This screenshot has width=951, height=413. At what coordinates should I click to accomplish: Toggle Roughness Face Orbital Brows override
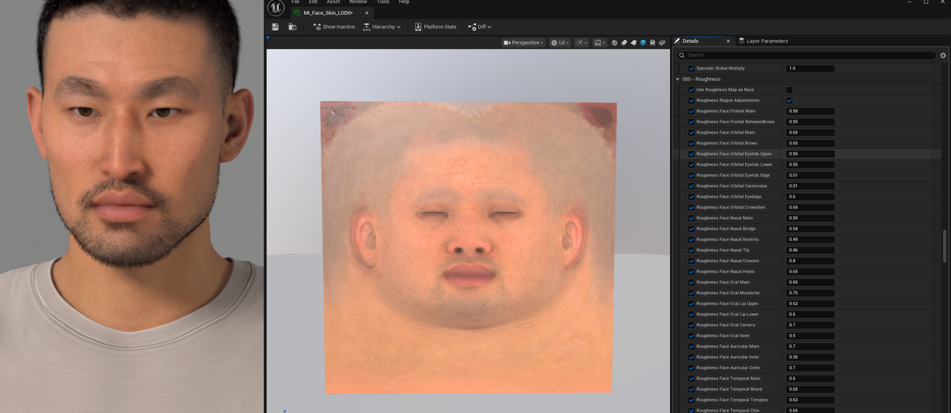[x=691, y=143]
